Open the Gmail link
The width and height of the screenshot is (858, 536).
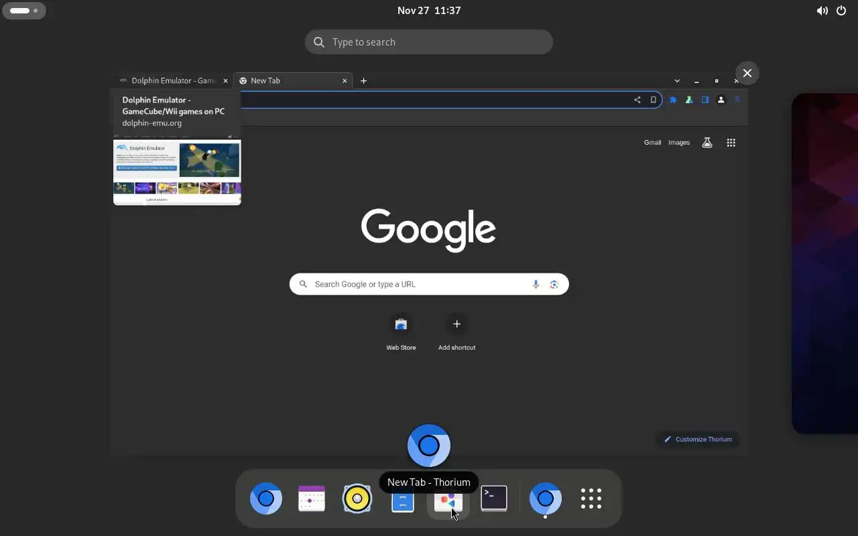tap(653, 142)
